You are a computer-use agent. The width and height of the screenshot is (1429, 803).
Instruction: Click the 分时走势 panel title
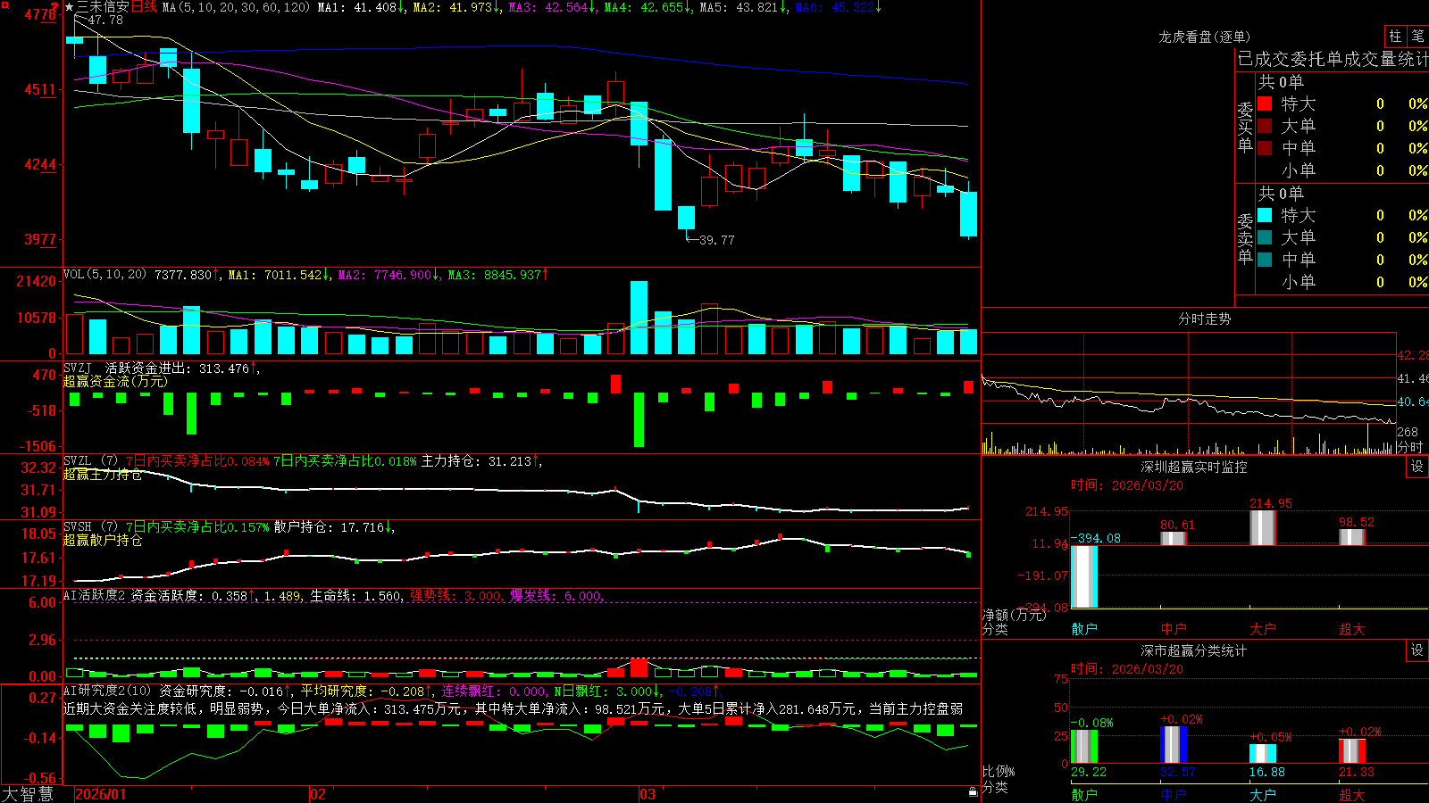pos(1204,319)
